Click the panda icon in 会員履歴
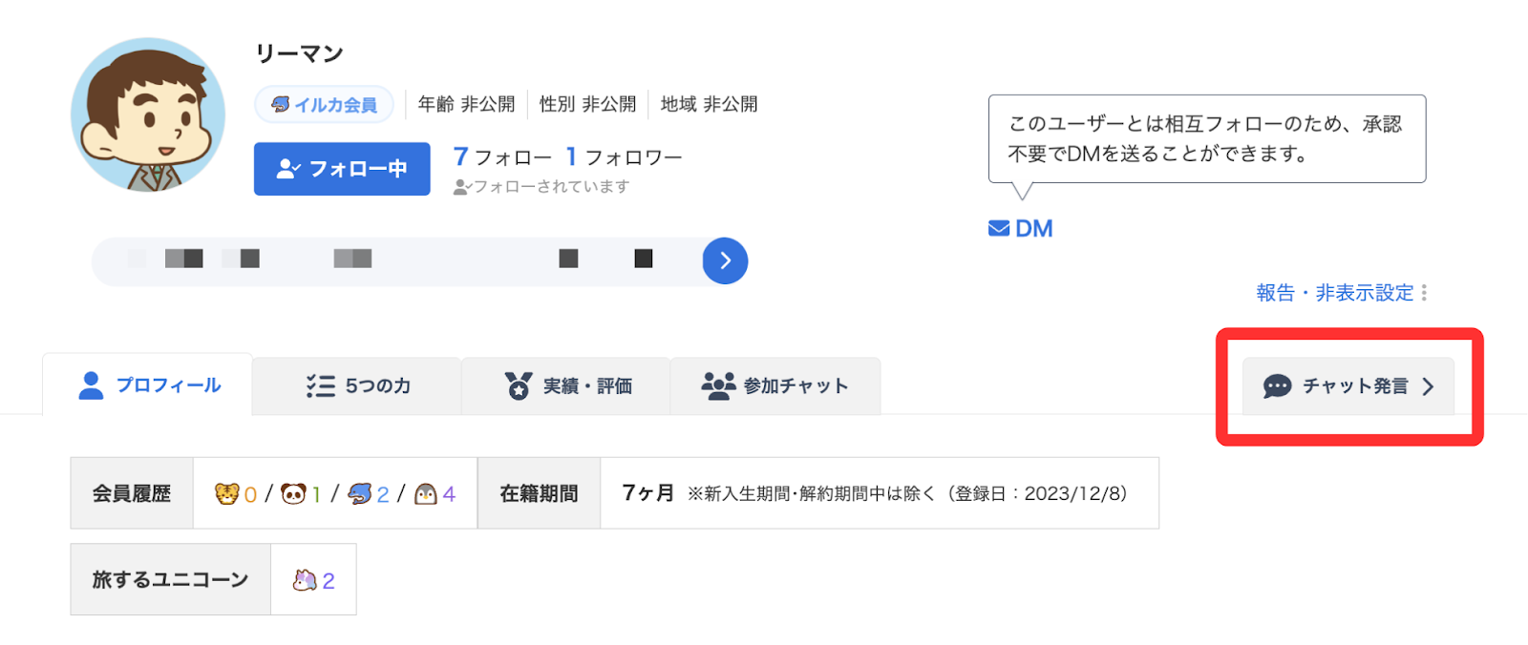1528x645 pixels. click(x=293, y=493)
